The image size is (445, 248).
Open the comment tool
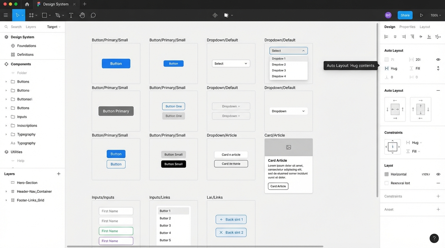[93, 15]
